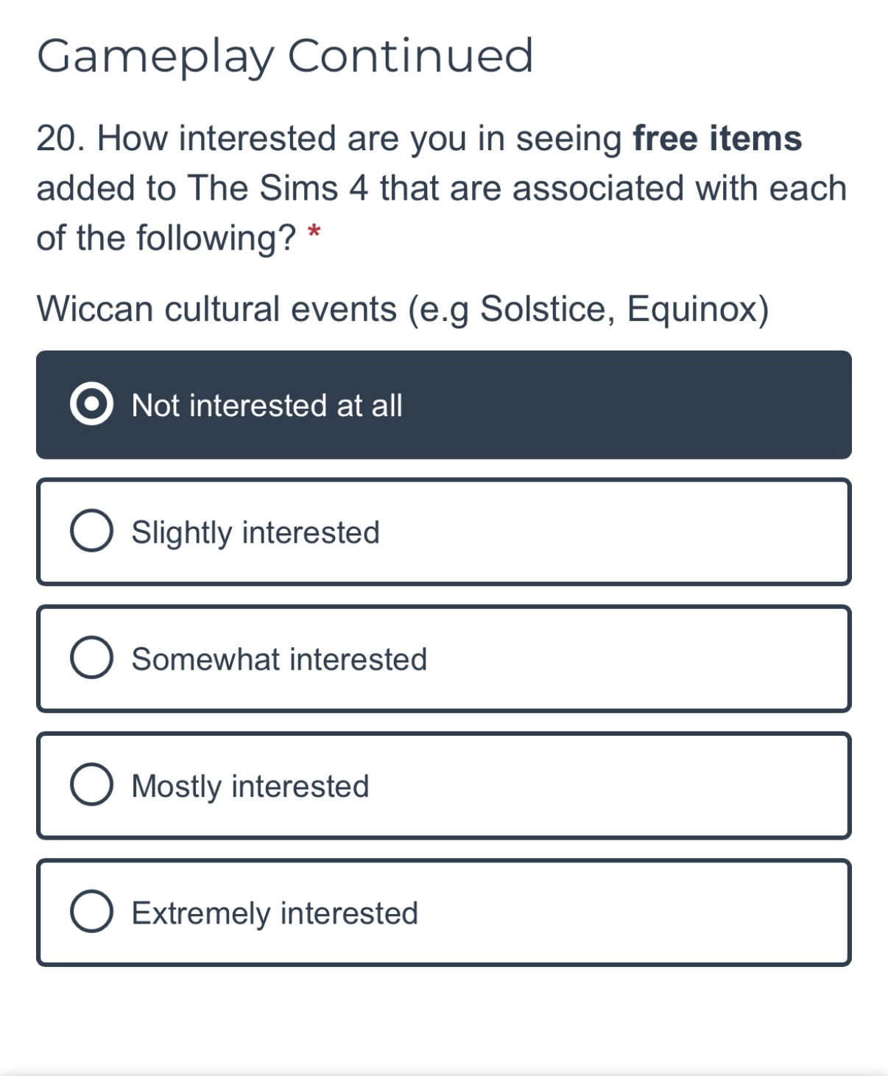Select the 'Not interested at all' radio circle
This screenshot has width=888, height=1076.
point(92,404)
